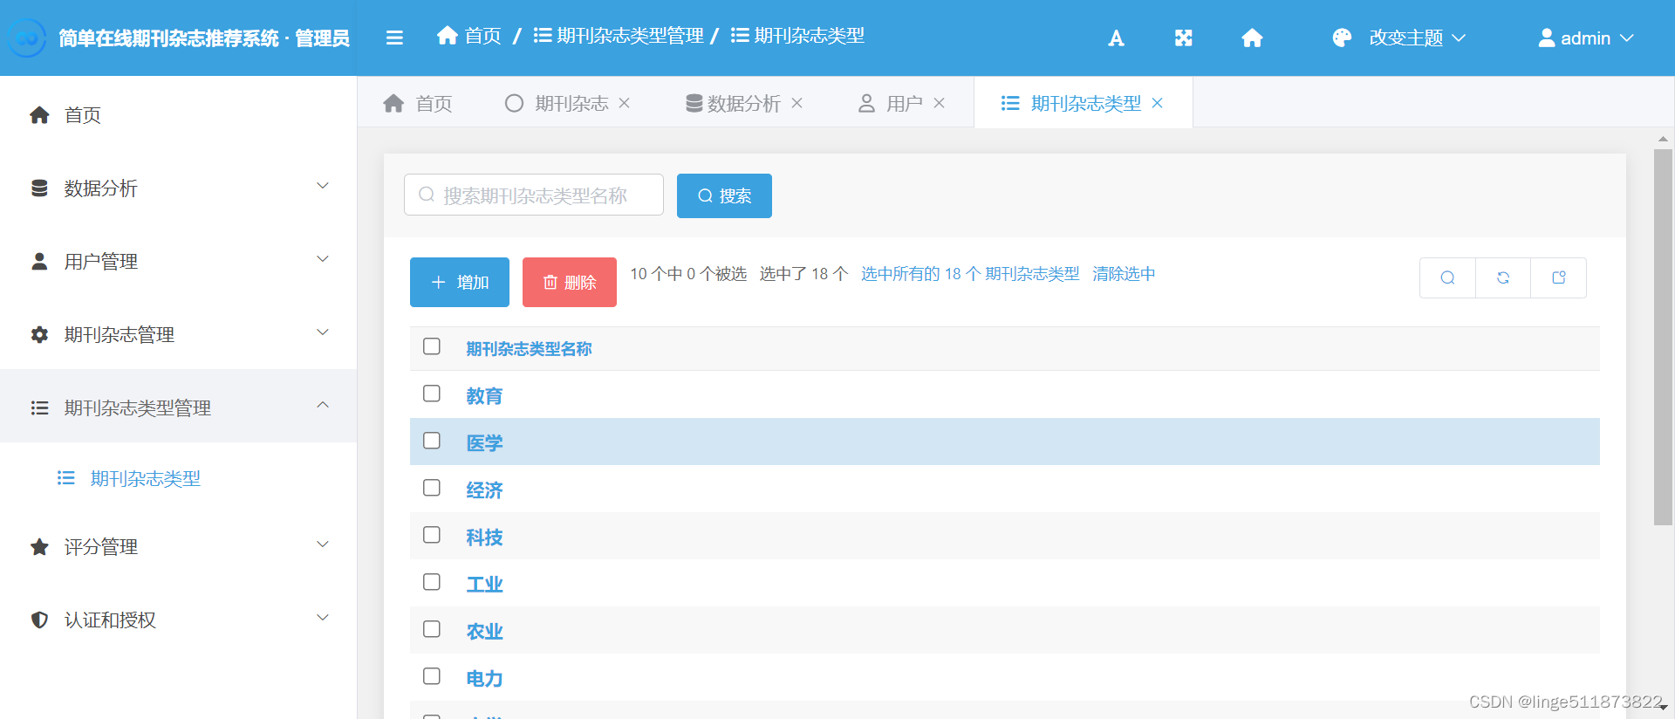The image size is (1675, 719).
Task: Expand the 数据分析 sidebar chevron
Action: point(323,186)
